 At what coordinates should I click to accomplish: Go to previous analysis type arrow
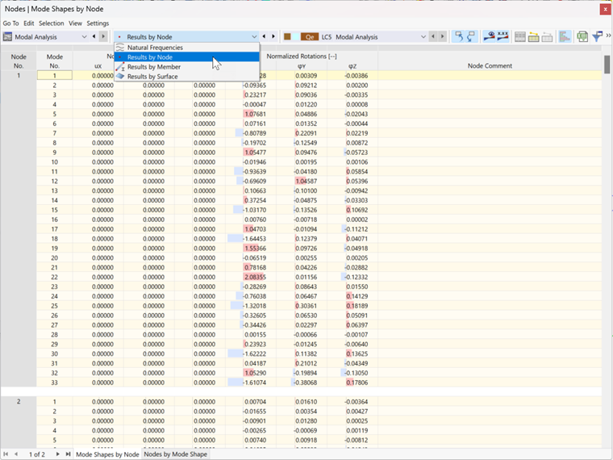(x=94, y=37)
